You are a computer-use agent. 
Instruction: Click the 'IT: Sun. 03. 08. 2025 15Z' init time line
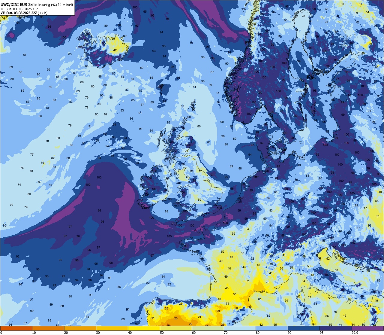click(19, 9)
